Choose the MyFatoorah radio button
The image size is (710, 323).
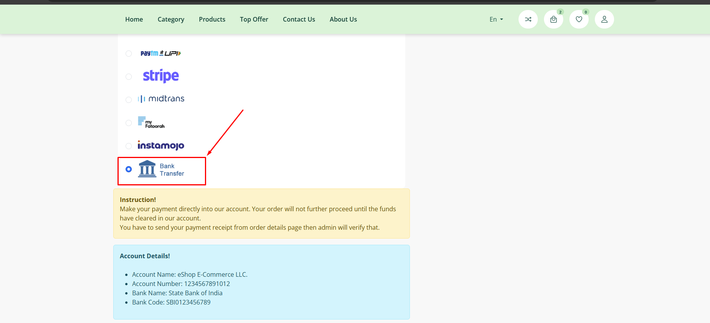[129, 123]
